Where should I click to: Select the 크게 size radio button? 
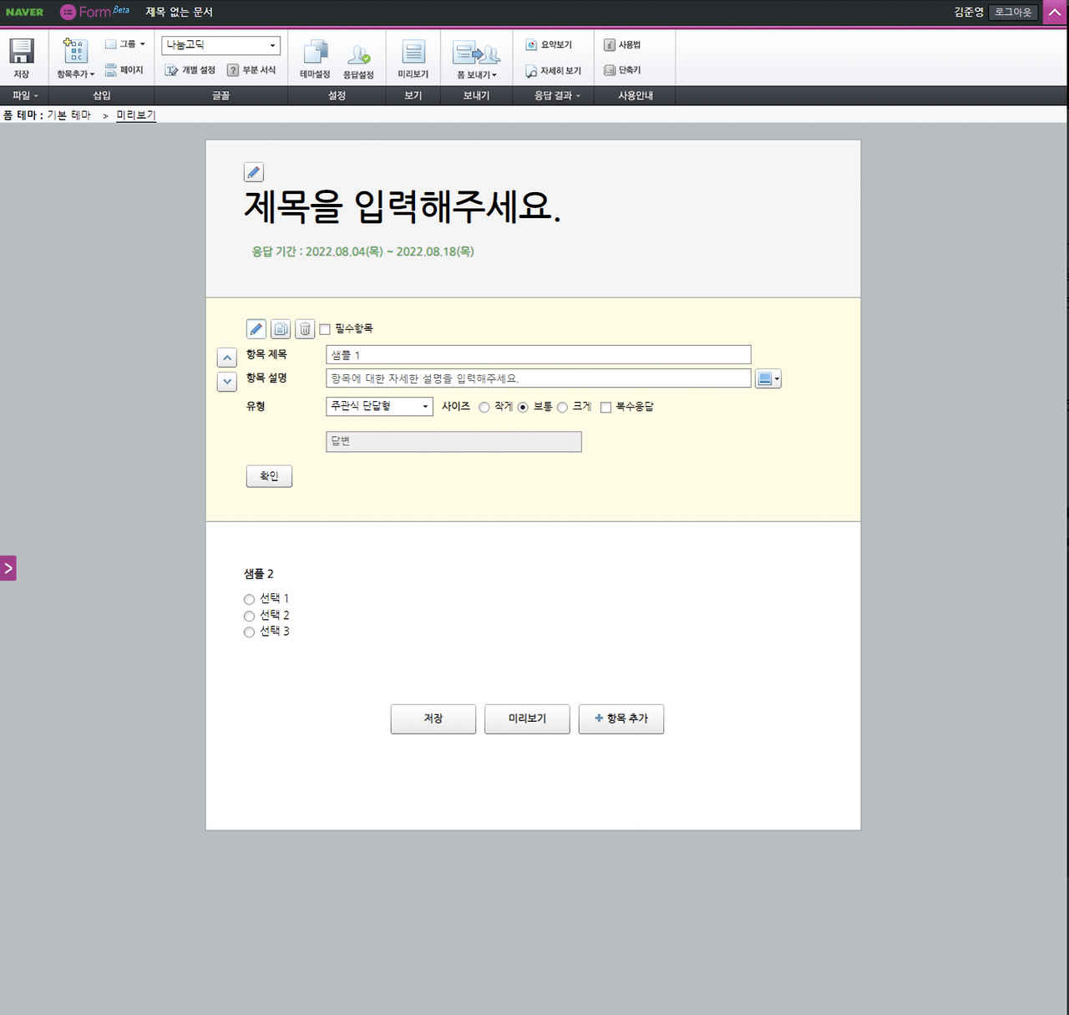[563, 407]
